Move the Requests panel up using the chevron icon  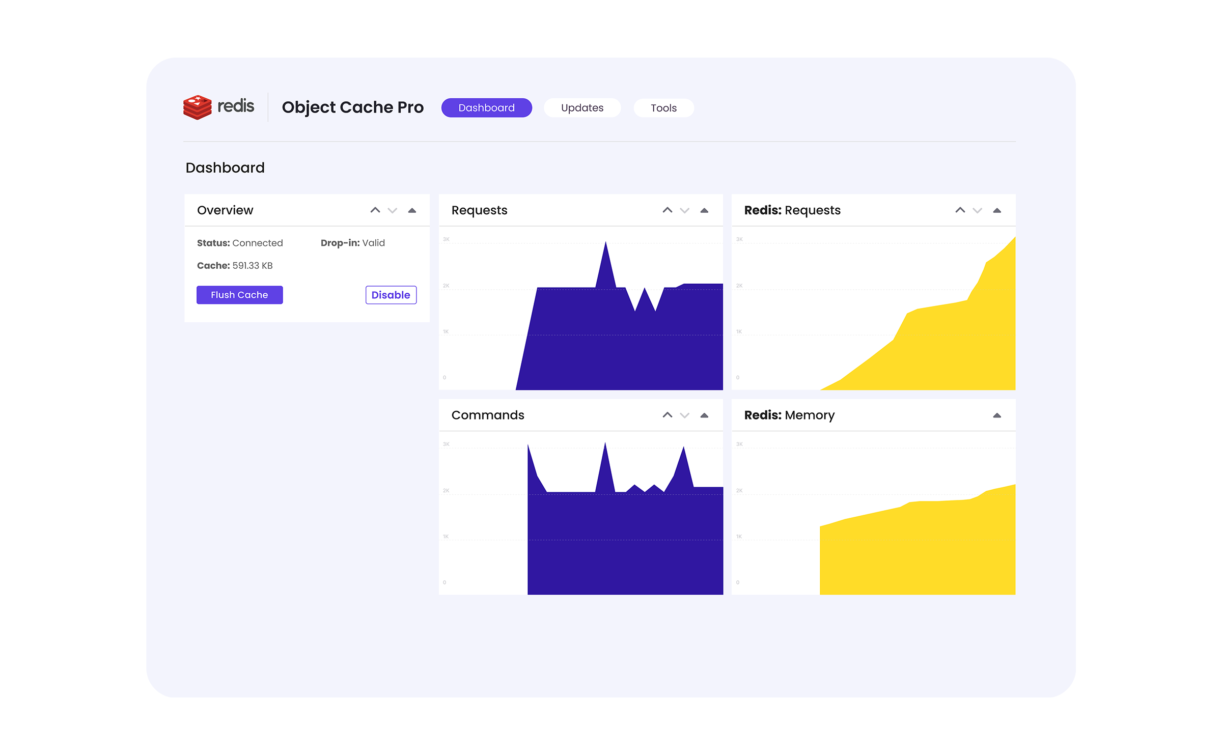coord(667,210)
